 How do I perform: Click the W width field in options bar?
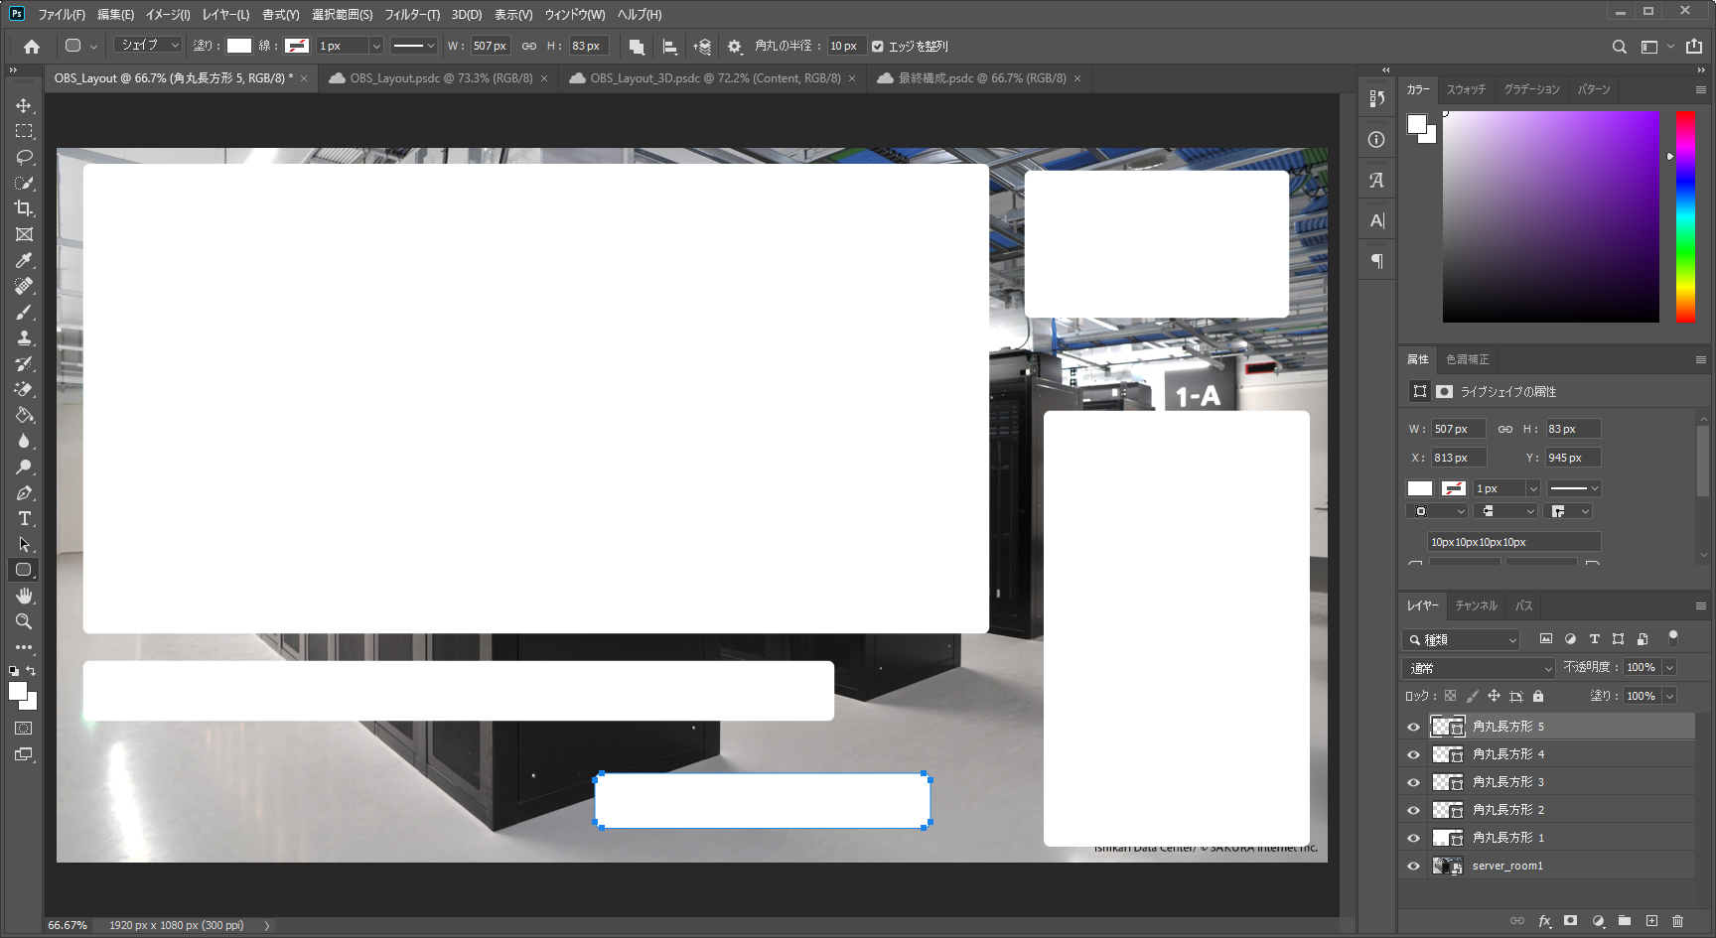pos(490,46)
